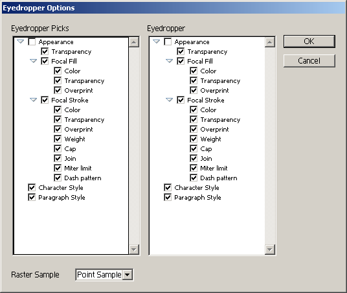The image size is (347, 293).
Task: Uncheck Dash pattern in Eyedropper Picks
Action: click(58, 178)
